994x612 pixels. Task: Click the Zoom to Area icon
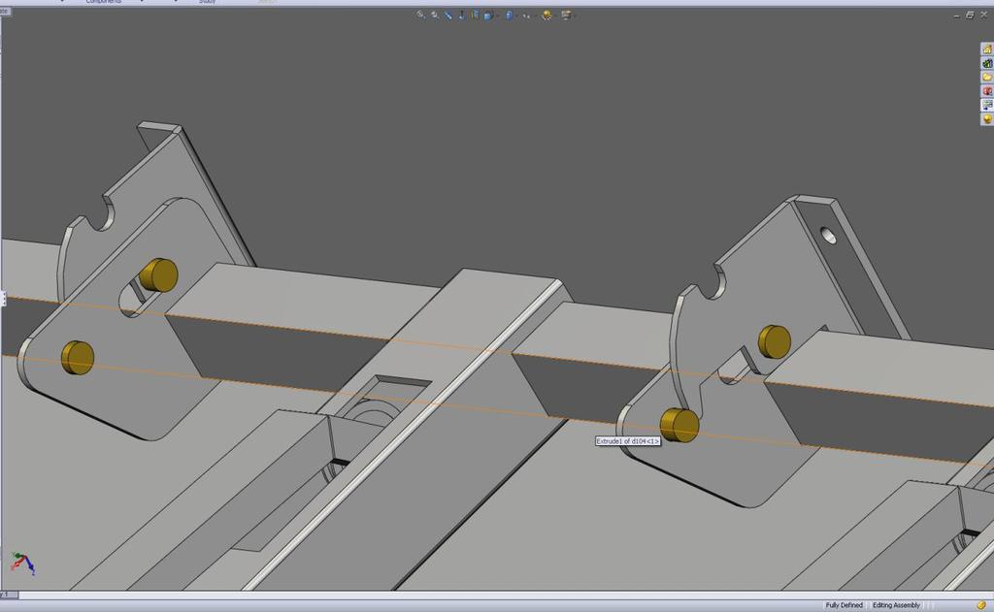click(434, 15)
